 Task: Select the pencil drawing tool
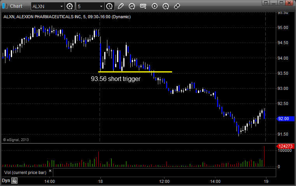click(121, 6)
